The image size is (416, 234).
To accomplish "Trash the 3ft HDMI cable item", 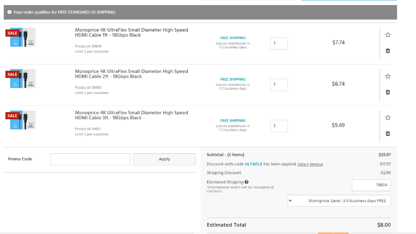I will (388, 134).
